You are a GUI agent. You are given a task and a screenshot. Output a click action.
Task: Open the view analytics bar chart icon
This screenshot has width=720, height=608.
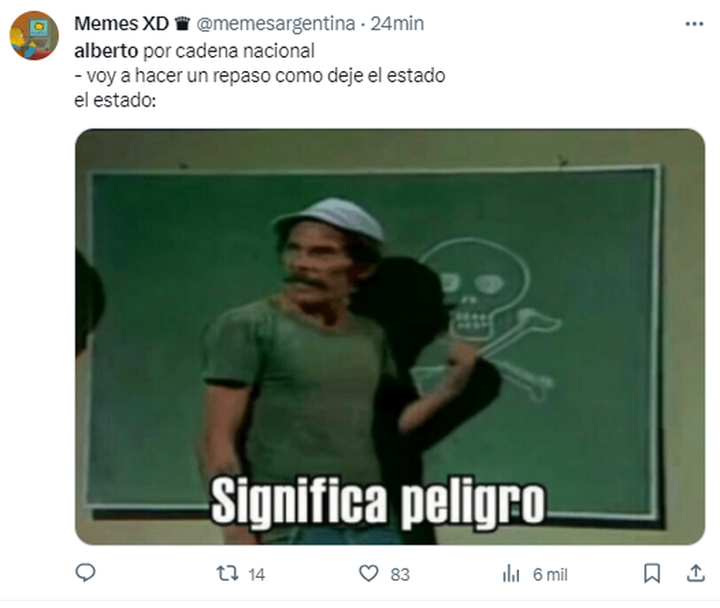click(511, 573)
